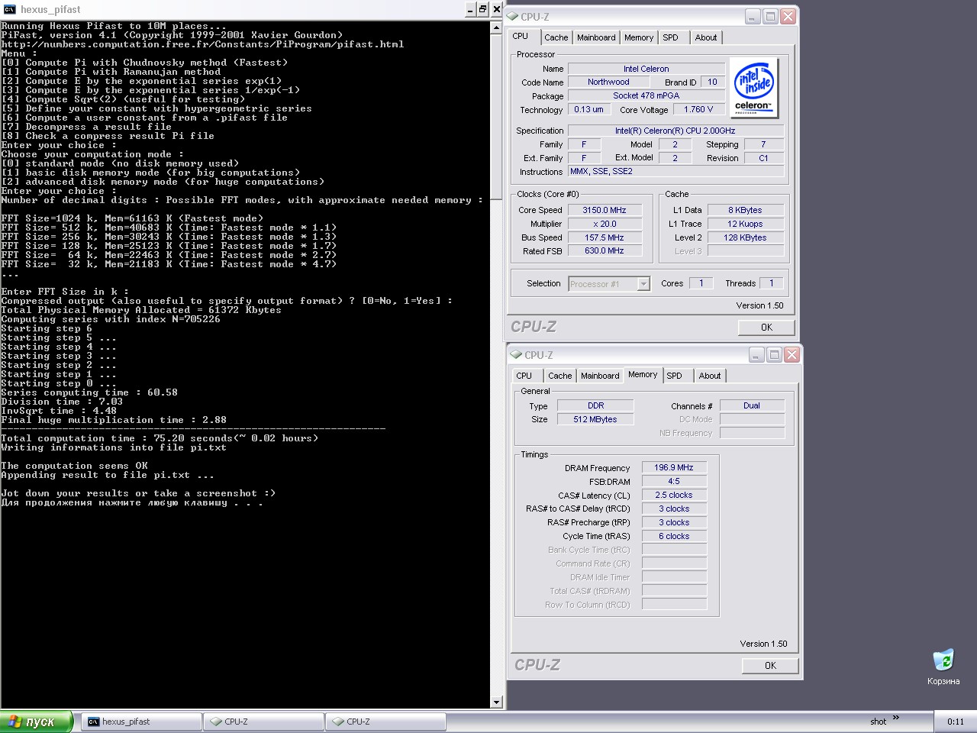
Task: Close the upper CPU-Z window
Action: pyautogui.click(x=788, y=16)
